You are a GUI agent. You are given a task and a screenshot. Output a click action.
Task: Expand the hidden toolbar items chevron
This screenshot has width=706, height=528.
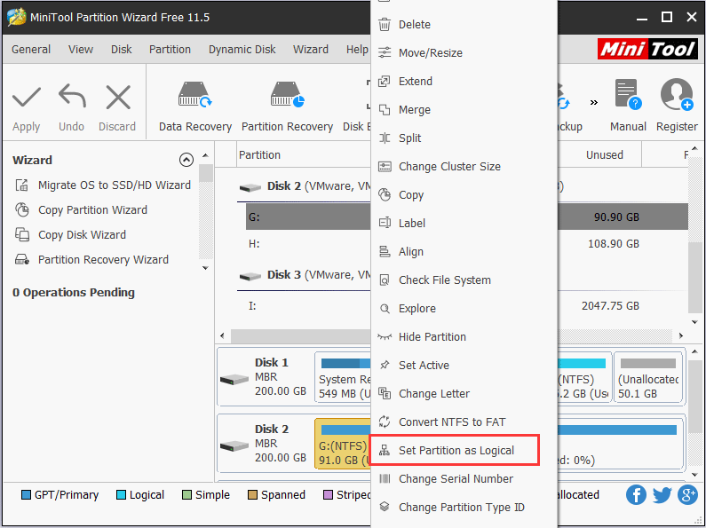(x=594, y=103)
